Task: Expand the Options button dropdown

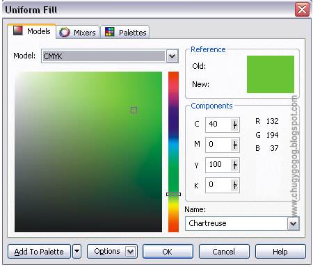Action: [x=130, y=252]
